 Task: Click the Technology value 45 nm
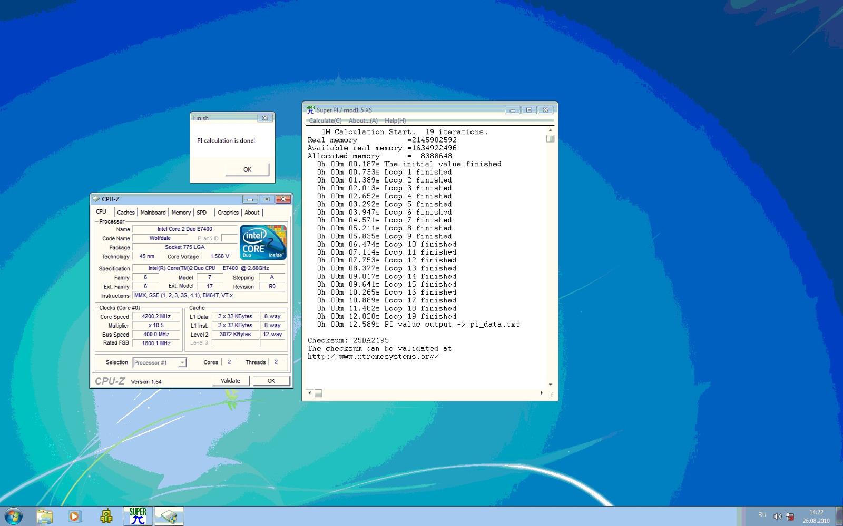[147, 257]
